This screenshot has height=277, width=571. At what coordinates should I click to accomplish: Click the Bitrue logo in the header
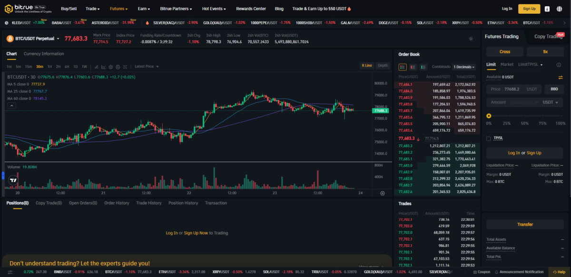(x=28, y=9)
